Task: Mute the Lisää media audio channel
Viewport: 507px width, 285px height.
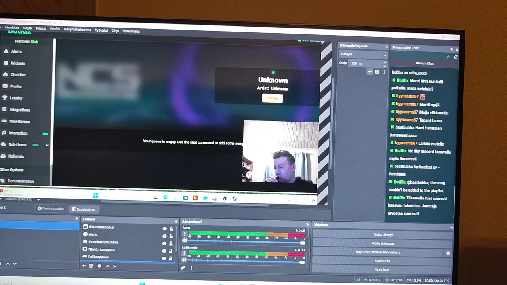Action: (x=184, y=260)
